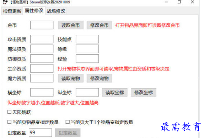Click the 技能点 label
Image resolution: width=204 pixels, height=138 pixels.
coord(65,39)
